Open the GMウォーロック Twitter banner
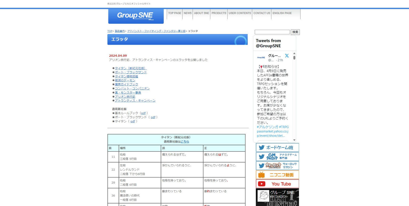 pos(277,156)
